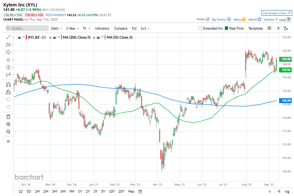The height and width of the screenshot is (196, 294).
Task: Select the measurement ruler tool
Action: pos(8,75)
